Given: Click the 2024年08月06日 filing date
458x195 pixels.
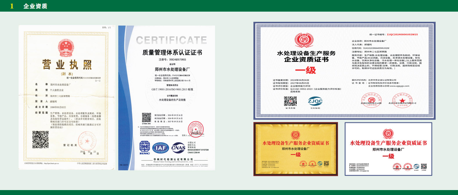Looking at the screenshot, I should point(300,80).
